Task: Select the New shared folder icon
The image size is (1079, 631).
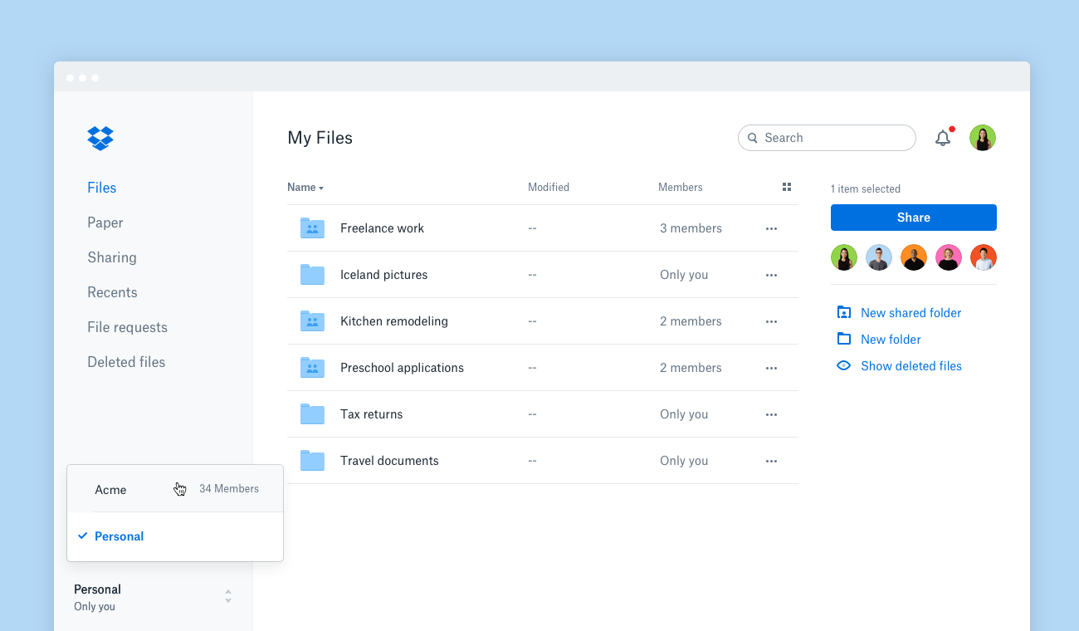Action: [843, 312]
